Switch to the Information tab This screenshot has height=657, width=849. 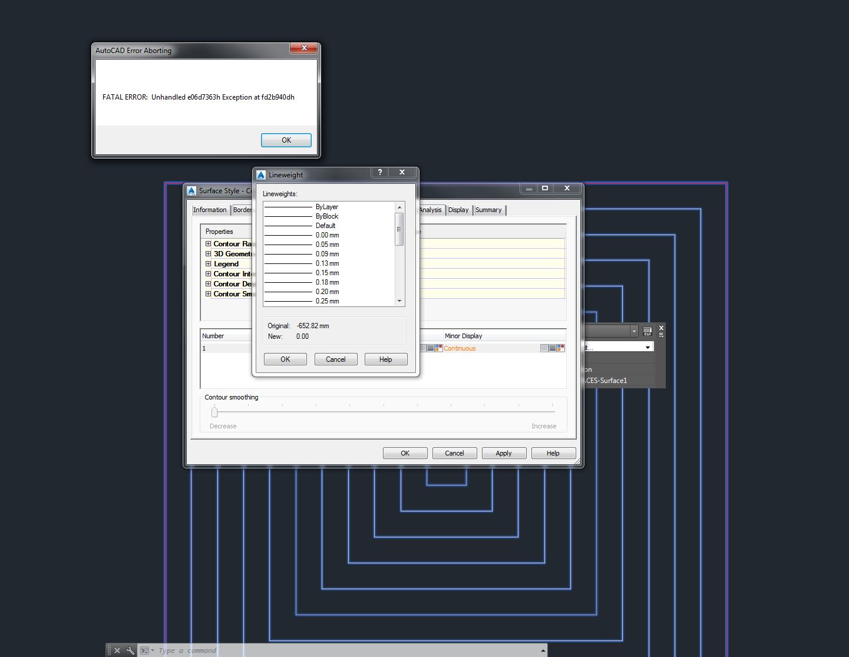coord(210,210)
